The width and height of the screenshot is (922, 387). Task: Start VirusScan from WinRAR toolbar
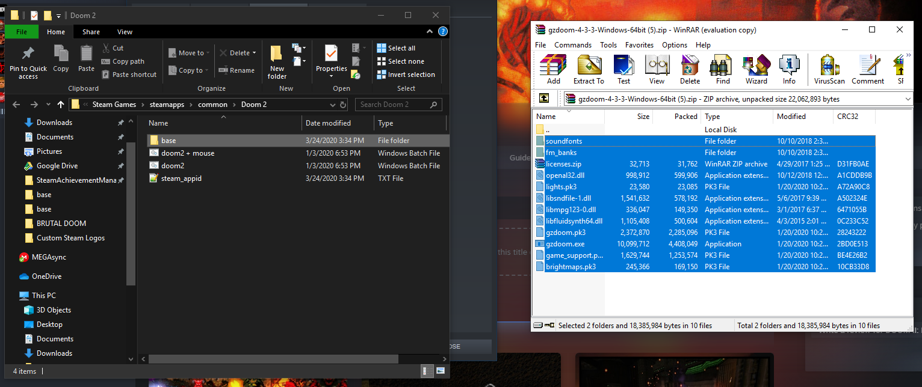[830, 69]
